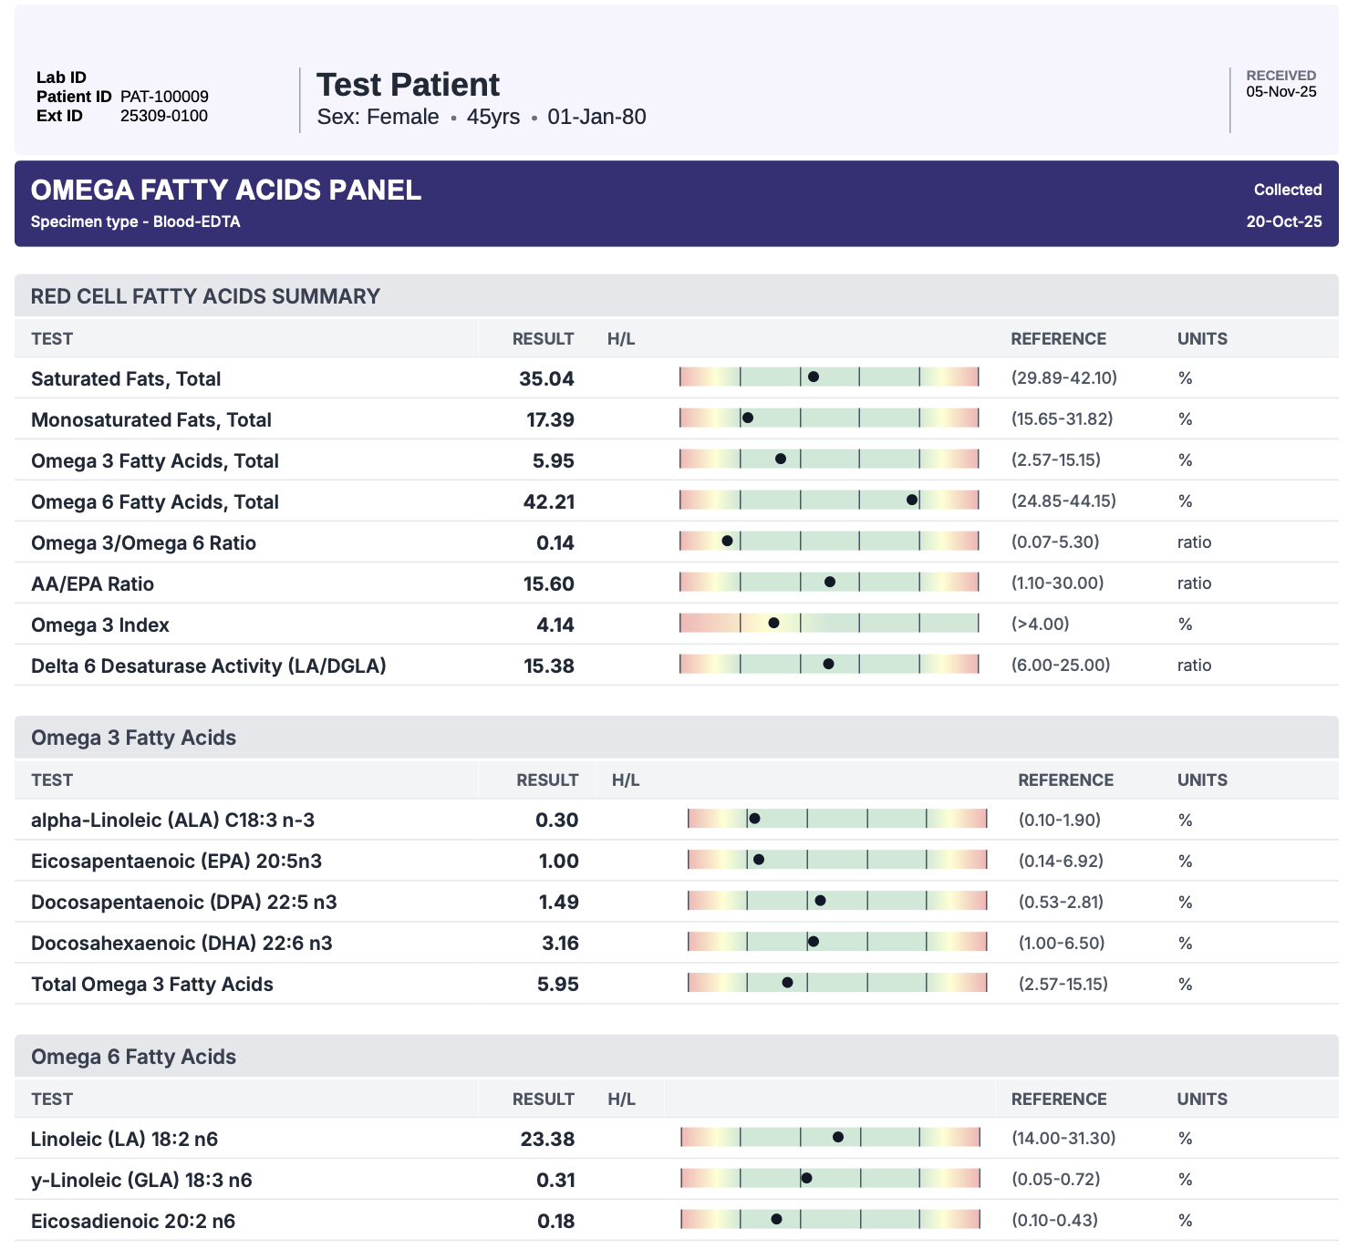Click the RED CELL FATTY ACIDS SUMMARY header
This screenshot has height=1249, width=1348.
tap(205, 296)
